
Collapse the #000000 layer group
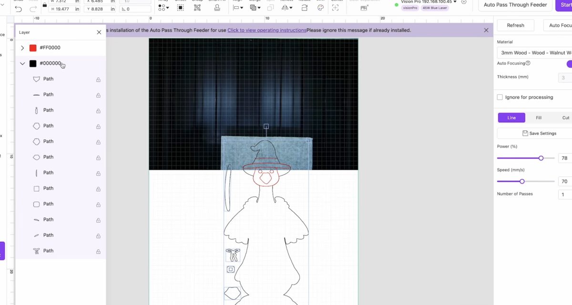(x=22, y=63)
